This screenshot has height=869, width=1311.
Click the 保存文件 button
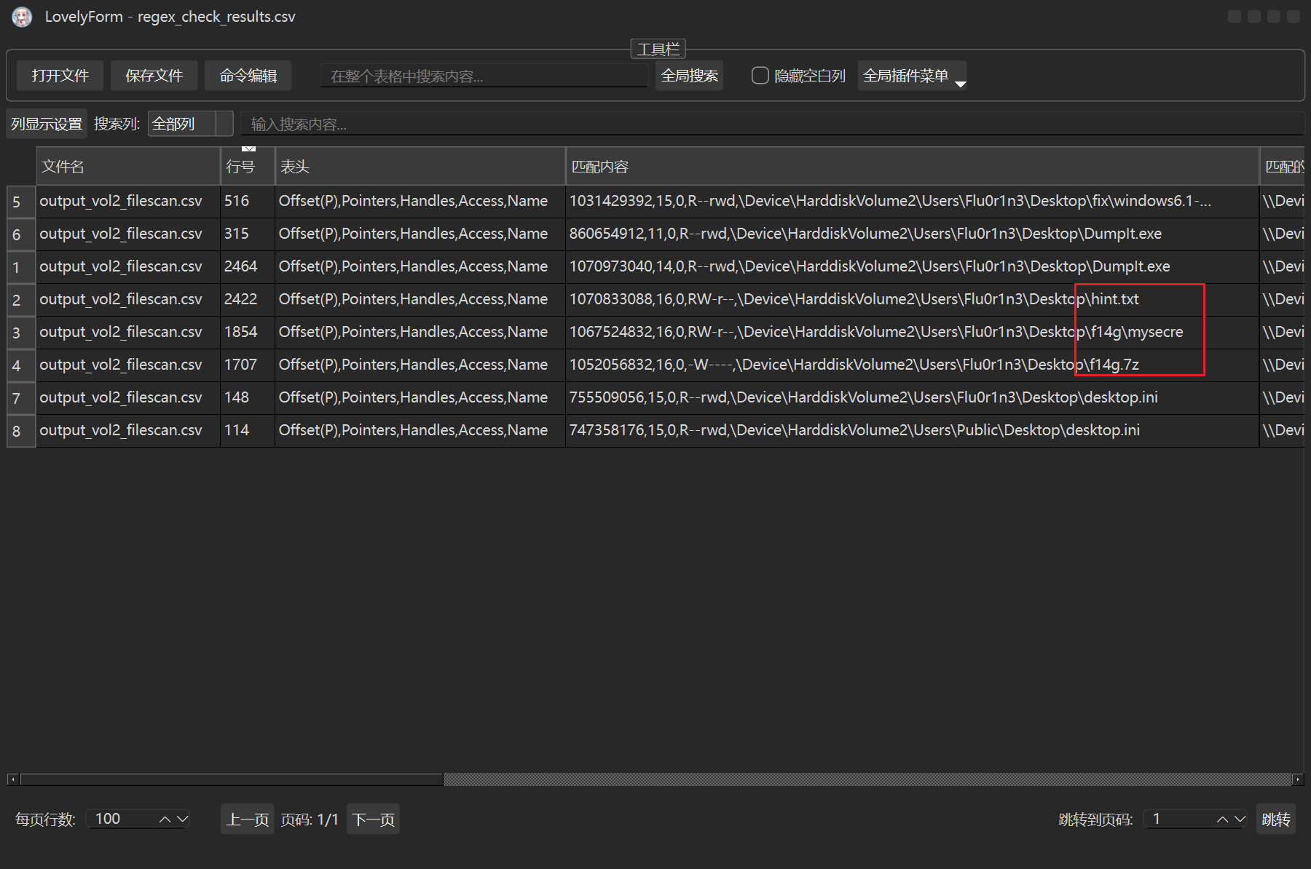tap(154, 76)
